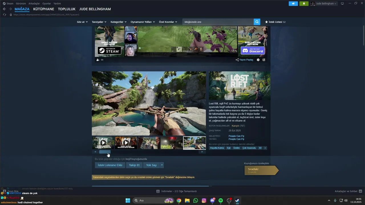
Task: Click the Mağazada ara search field
Action: click(218, 22)
